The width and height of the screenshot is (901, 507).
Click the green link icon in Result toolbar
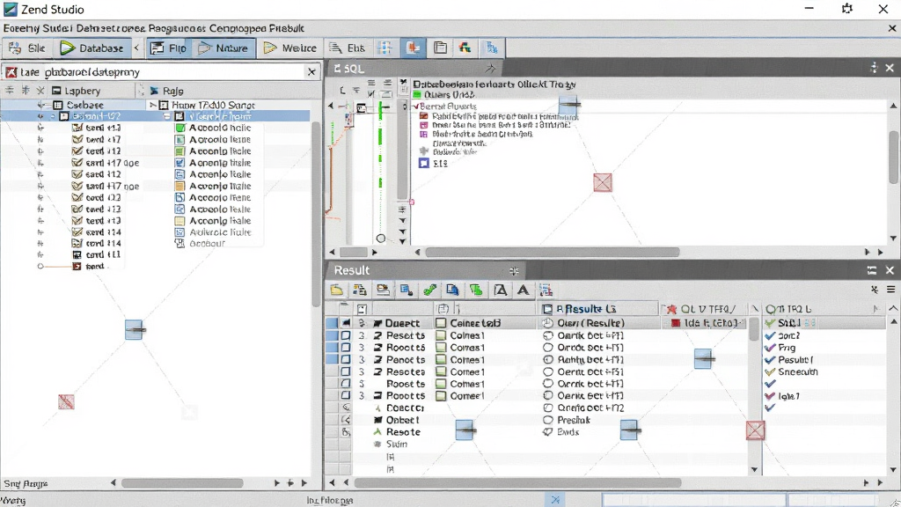click(x=429, y=290)
